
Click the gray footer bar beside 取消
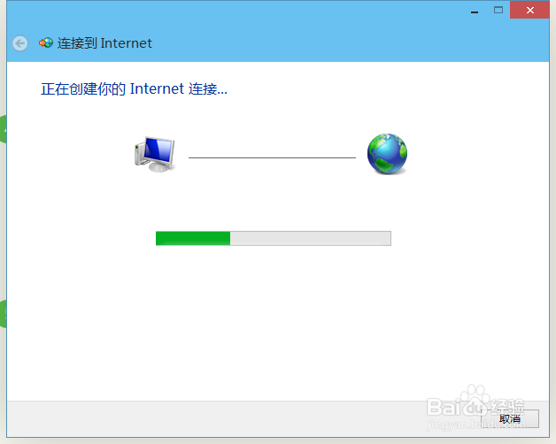(241, 418)
